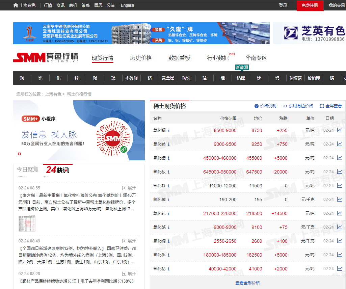Click info icon next to 氧化钕
This screenshot has width=346, height=289.
pyautogui.click(x=169, y=172)
